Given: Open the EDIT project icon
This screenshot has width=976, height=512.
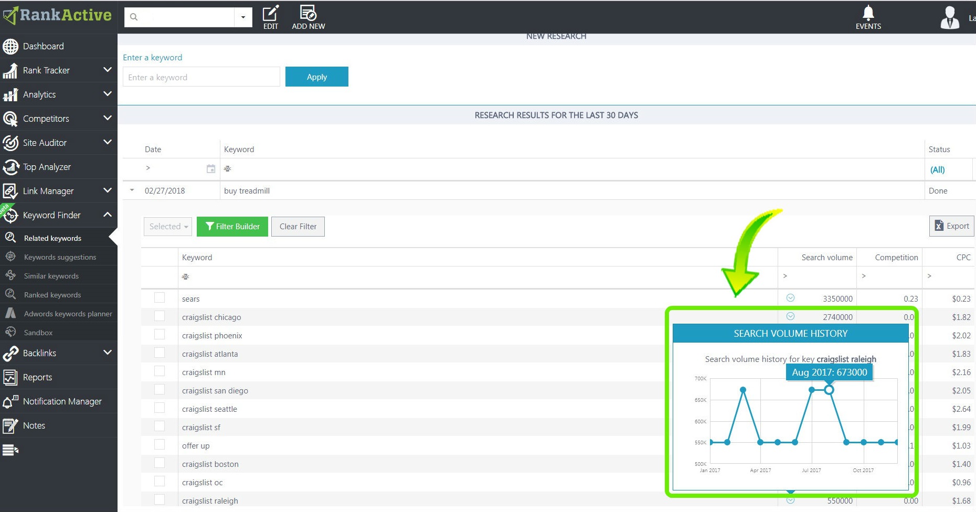Looking at the screenshot, I should (271, 17).
